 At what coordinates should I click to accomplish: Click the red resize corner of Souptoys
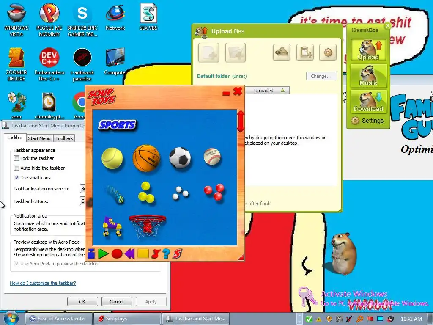(x=241, y=258)
